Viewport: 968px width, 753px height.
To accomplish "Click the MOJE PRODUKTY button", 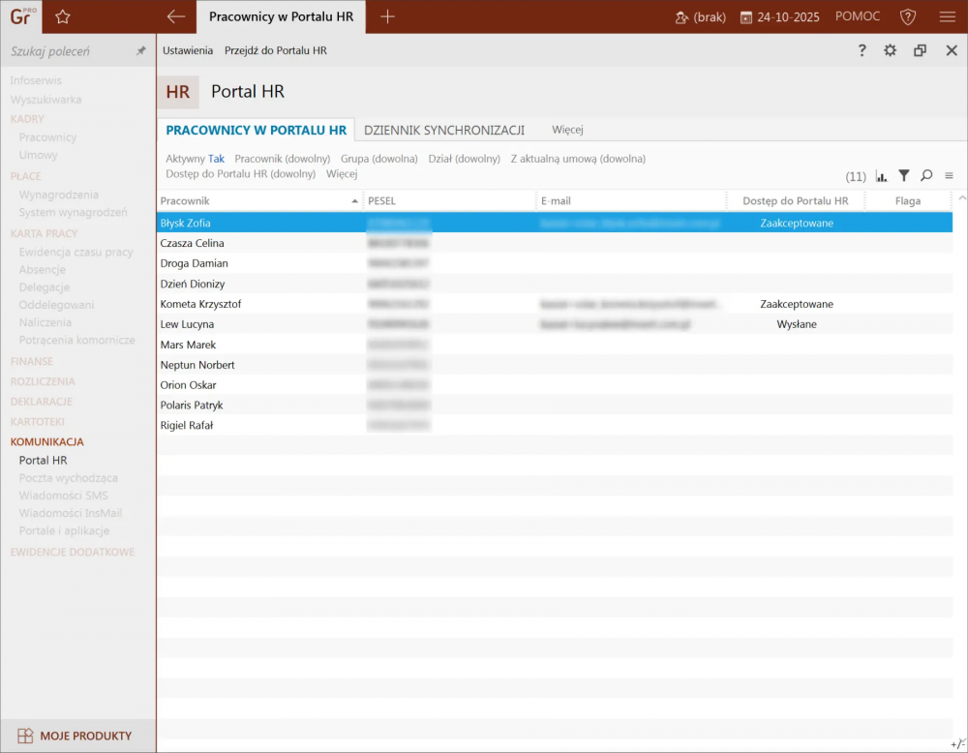I will tap(77, 736).
